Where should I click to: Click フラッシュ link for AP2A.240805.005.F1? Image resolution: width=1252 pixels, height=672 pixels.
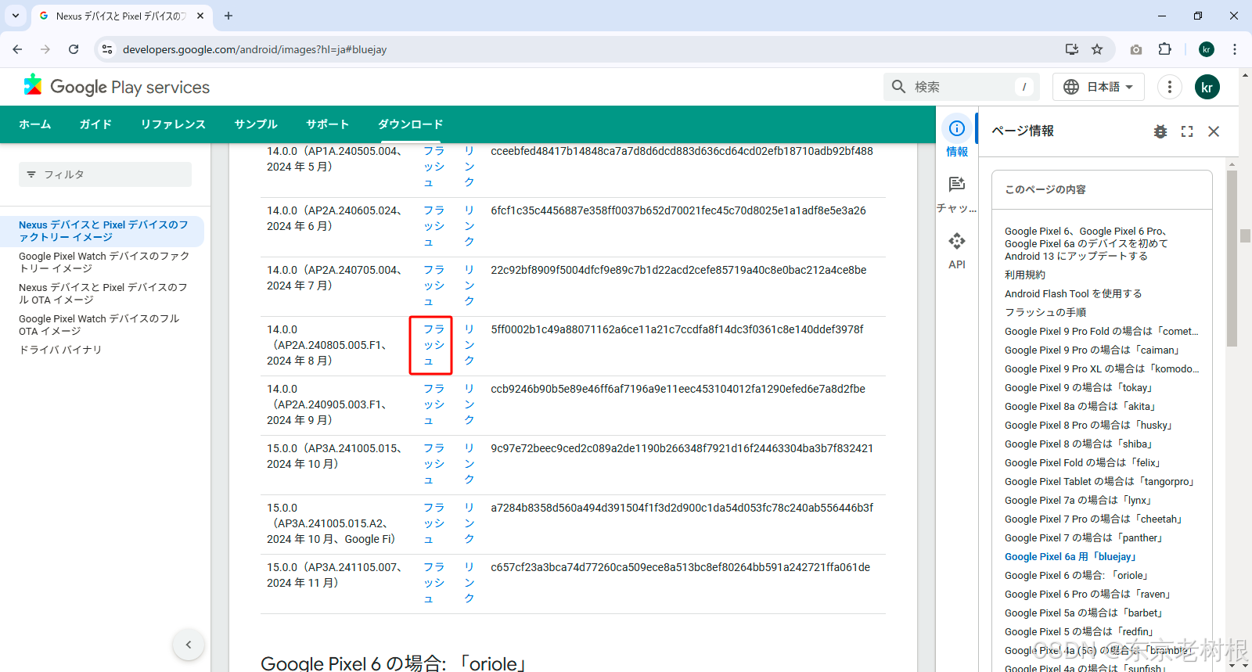[x=434, y=345]
